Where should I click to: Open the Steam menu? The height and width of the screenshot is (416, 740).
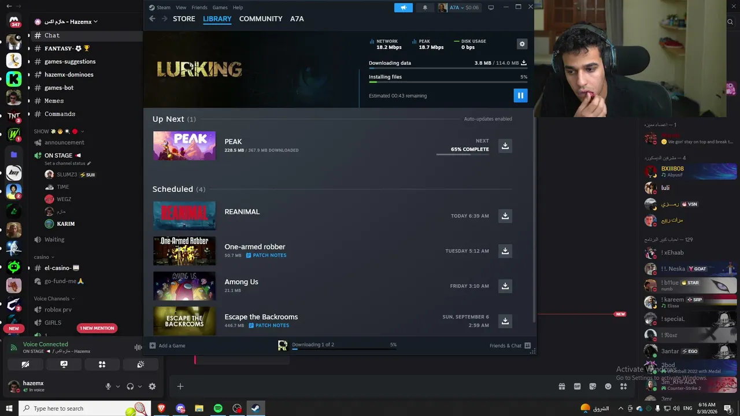(x=160, y=8)
